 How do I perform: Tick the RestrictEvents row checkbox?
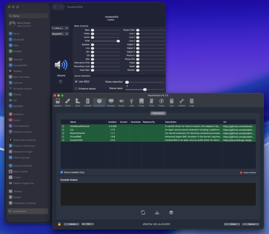63,133
